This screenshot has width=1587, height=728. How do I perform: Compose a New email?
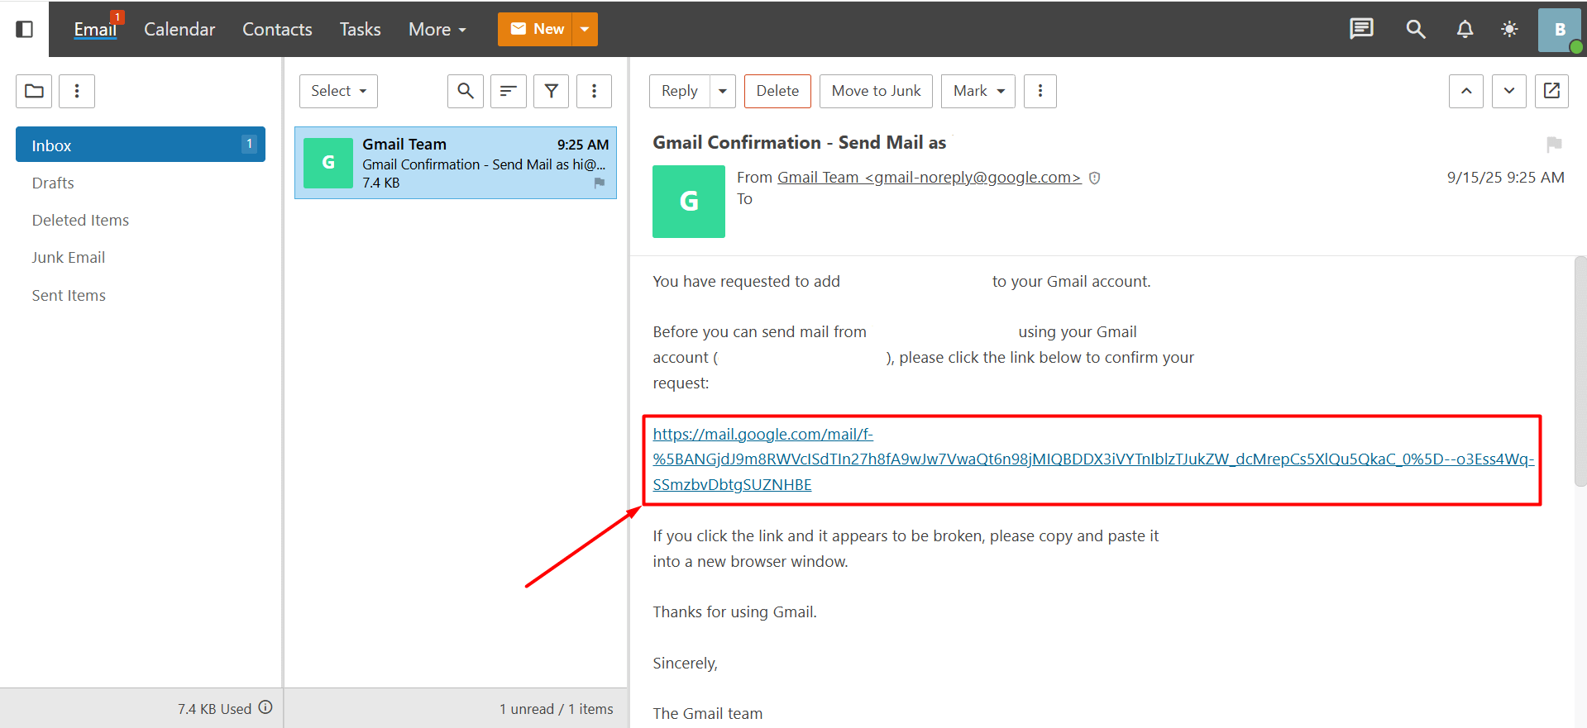[536, 29]
